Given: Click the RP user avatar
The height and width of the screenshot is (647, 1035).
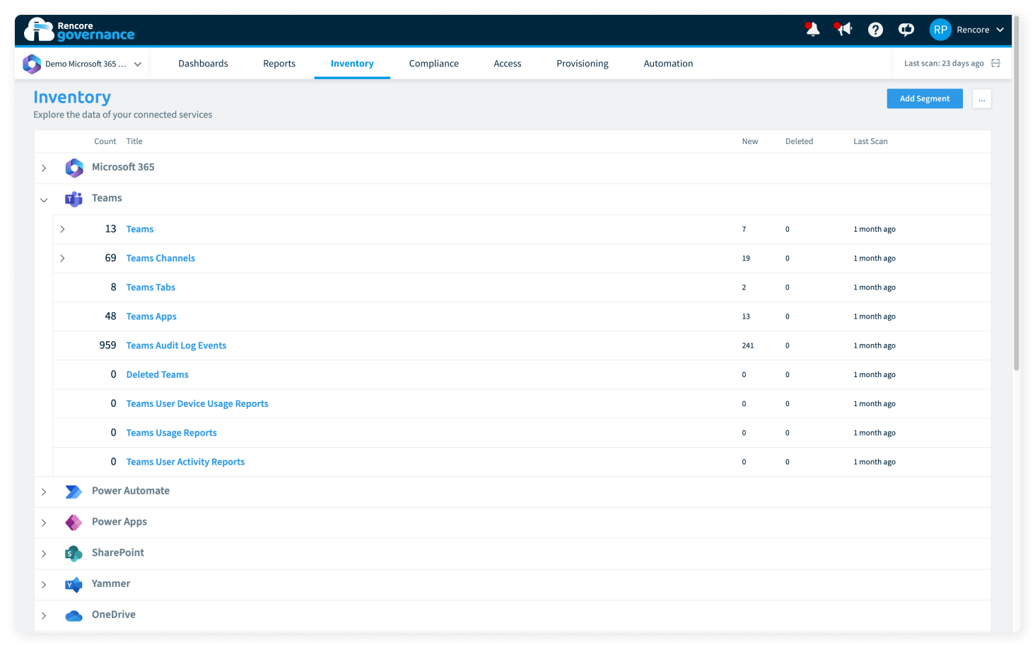Looking at the screenshot, I should tap(940, 30).
